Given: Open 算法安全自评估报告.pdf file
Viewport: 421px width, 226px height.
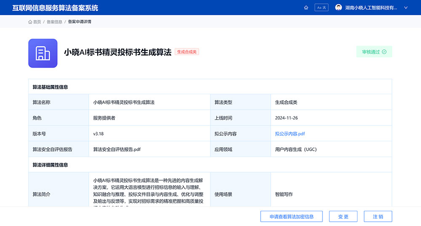Looking at the screenshot, I should [x=117, y=149].
